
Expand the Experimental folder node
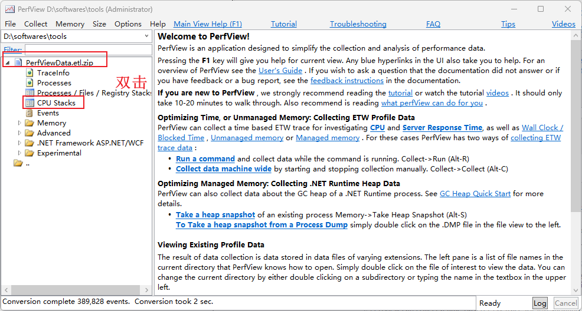point(19,153)
